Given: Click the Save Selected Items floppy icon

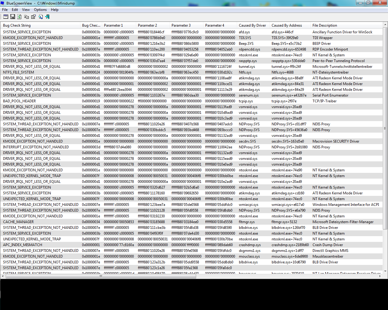Looking at the screenshot, I should (13, 17).
